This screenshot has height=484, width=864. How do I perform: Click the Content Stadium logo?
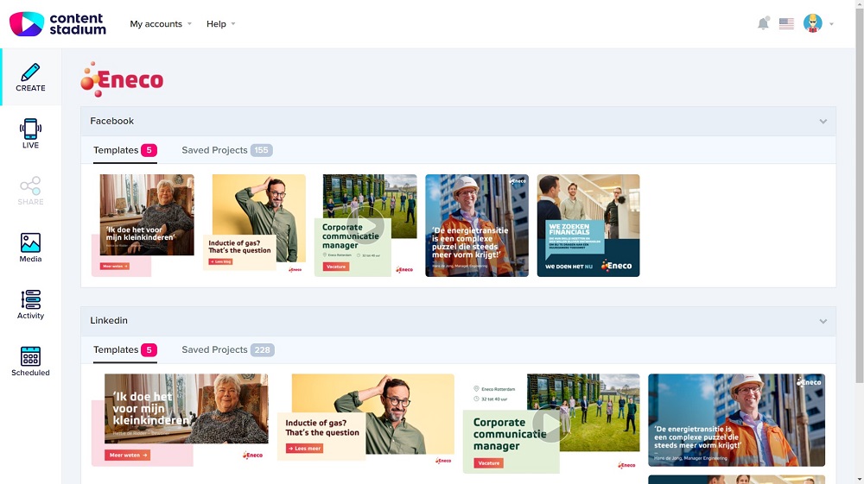coord(58,24)
